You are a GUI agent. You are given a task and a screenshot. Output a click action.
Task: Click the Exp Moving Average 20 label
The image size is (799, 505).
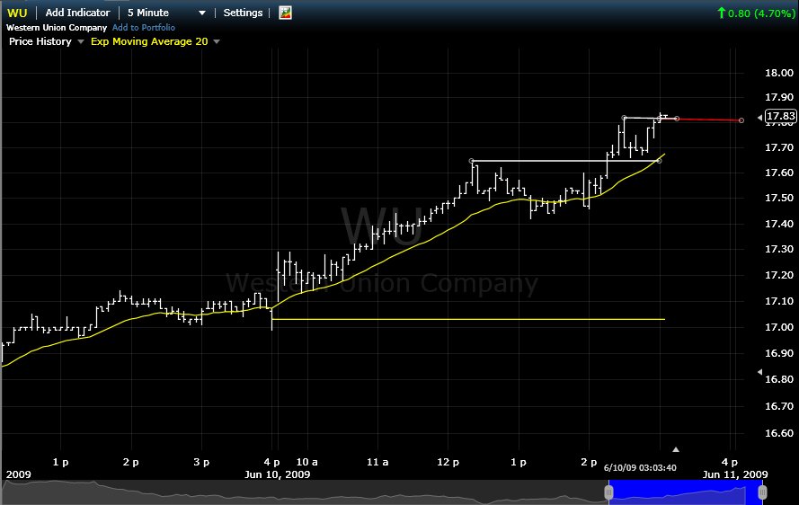pyautogui.click(x=149, y=41)
